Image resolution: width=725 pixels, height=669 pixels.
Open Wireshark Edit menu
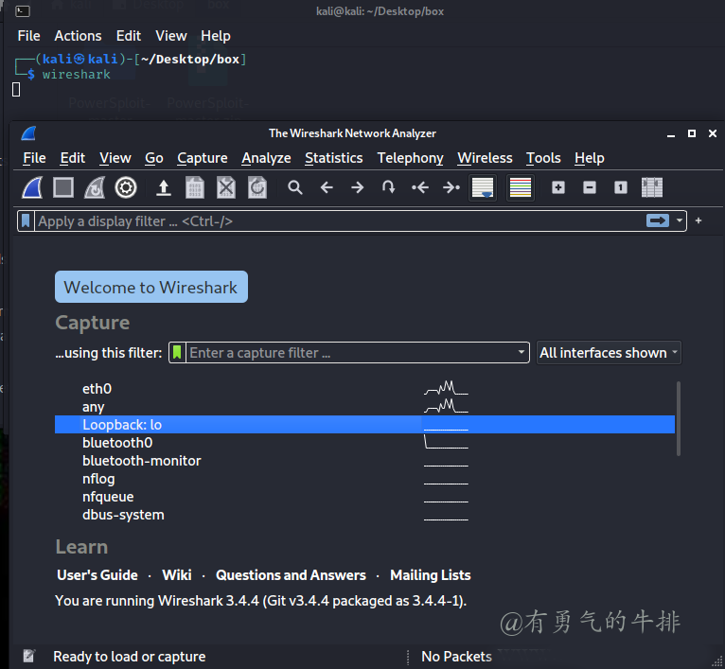73,158
